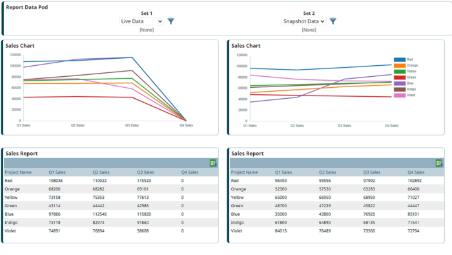Select the Green row in right Sales Report
Image resolution: width=452 pixels, height=255 pixels.
point(337,206)
